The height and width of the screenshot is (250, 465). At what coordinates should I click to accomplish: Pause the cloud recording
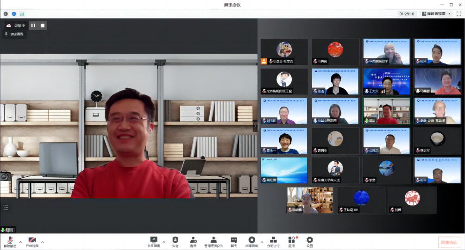[33, 25]
